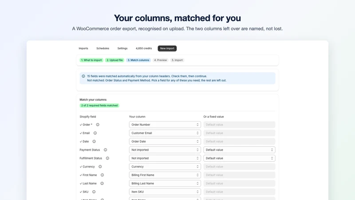The height and width of the screenshot is (200, 355).
Task: Jump to step 5. Import
Action: tap(177, 60)
